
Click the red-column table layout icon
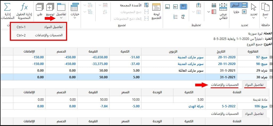(214, 12)
